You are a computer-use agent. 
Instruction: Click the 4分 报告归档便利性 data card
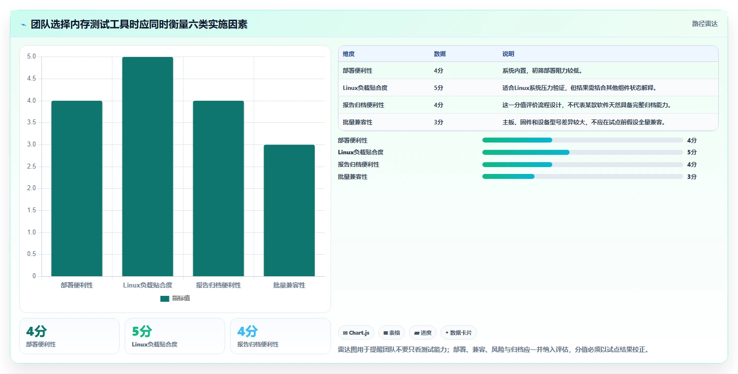pyautogui.click(x=280, y=336)
